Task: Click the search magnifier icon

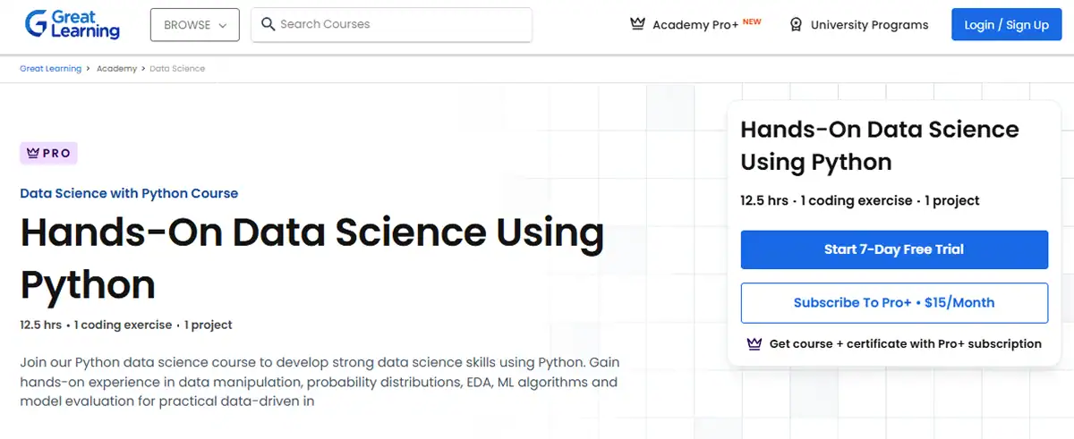Action: click(268, 25)
